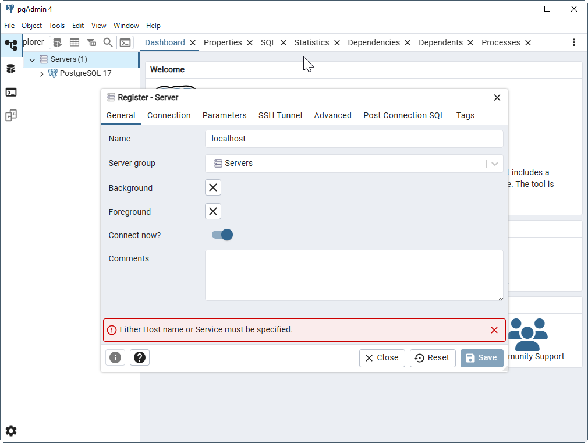Screen dimensions: 588x443
Task: Clear the Foreground color swatch
Action: (x=213, y=211)
